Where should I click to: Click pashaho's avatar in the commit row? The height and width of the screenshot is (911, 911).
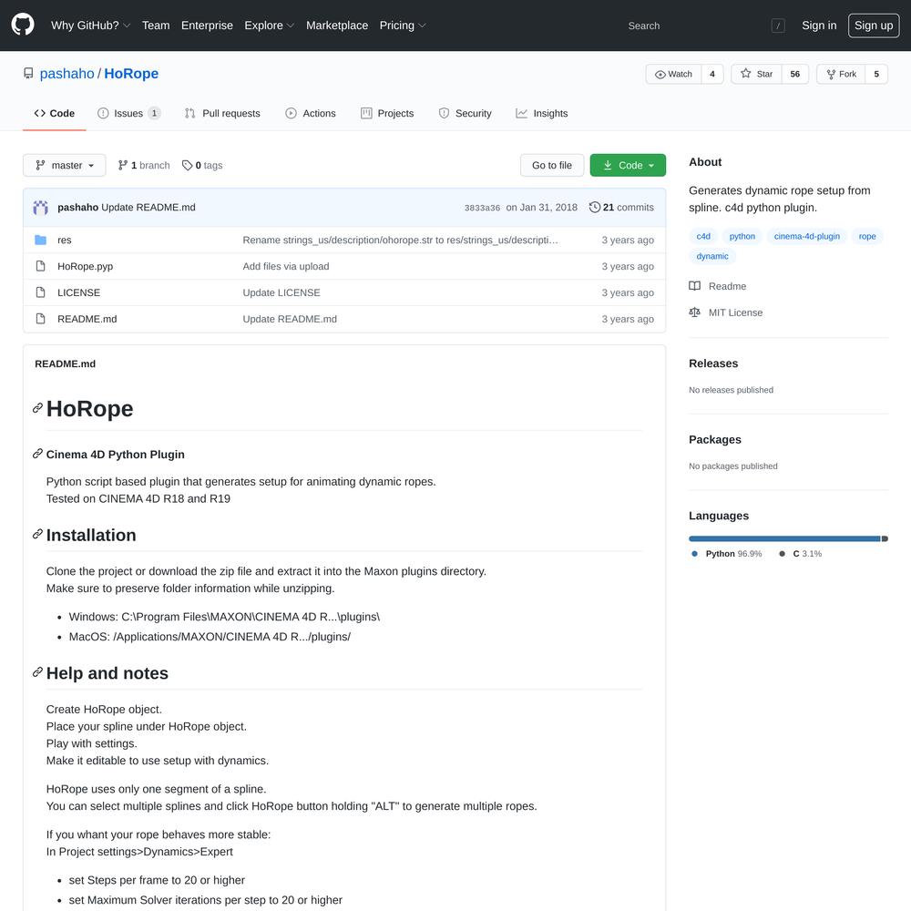41,208
